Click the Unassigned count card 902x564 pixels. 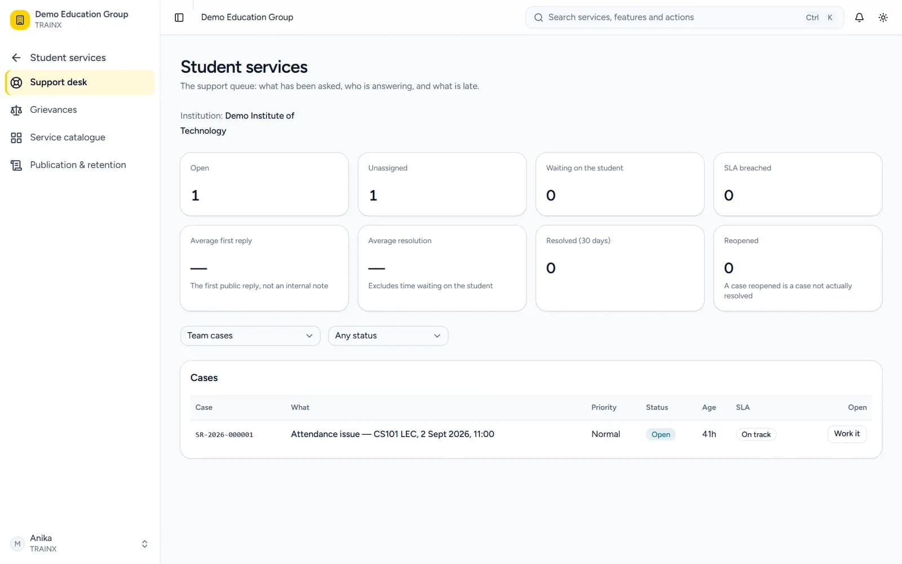tap(442, 184)
